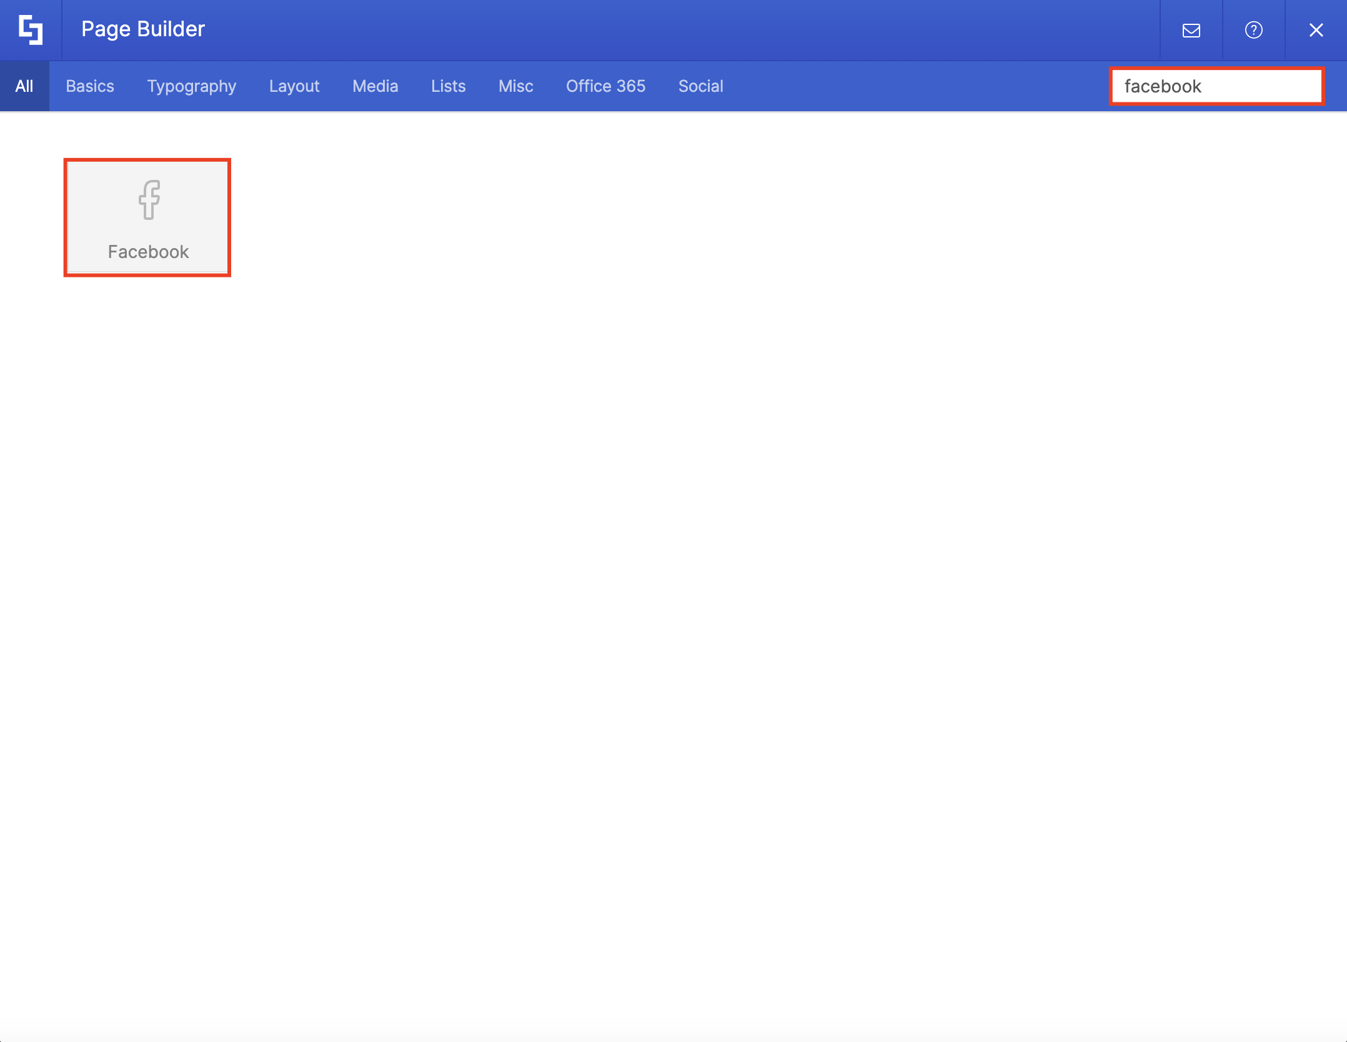Click the help question mark icon
Viewport: 1347px width, 1042px height.
point(1253,29)
